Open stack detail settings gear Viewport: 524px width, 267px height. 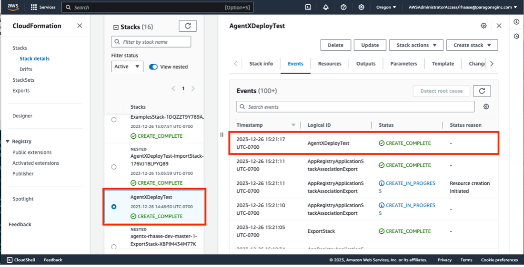(x=484, y=26)
